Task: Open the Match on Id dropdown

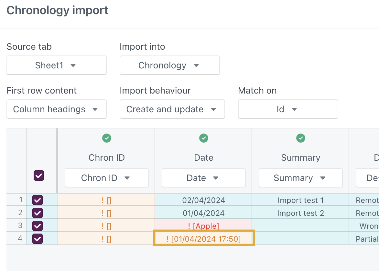Action: click(x=288, y=109)
